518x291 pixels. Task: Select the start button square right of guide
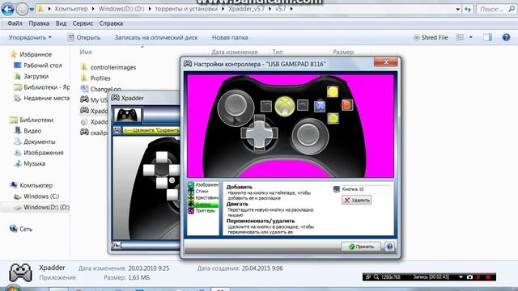tap(303, 105)
